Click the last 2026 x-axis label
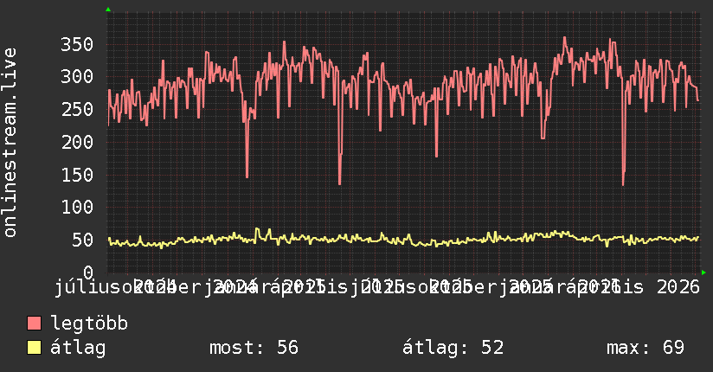This screenshot has height=372, width=713. click(x=678, y=287)
